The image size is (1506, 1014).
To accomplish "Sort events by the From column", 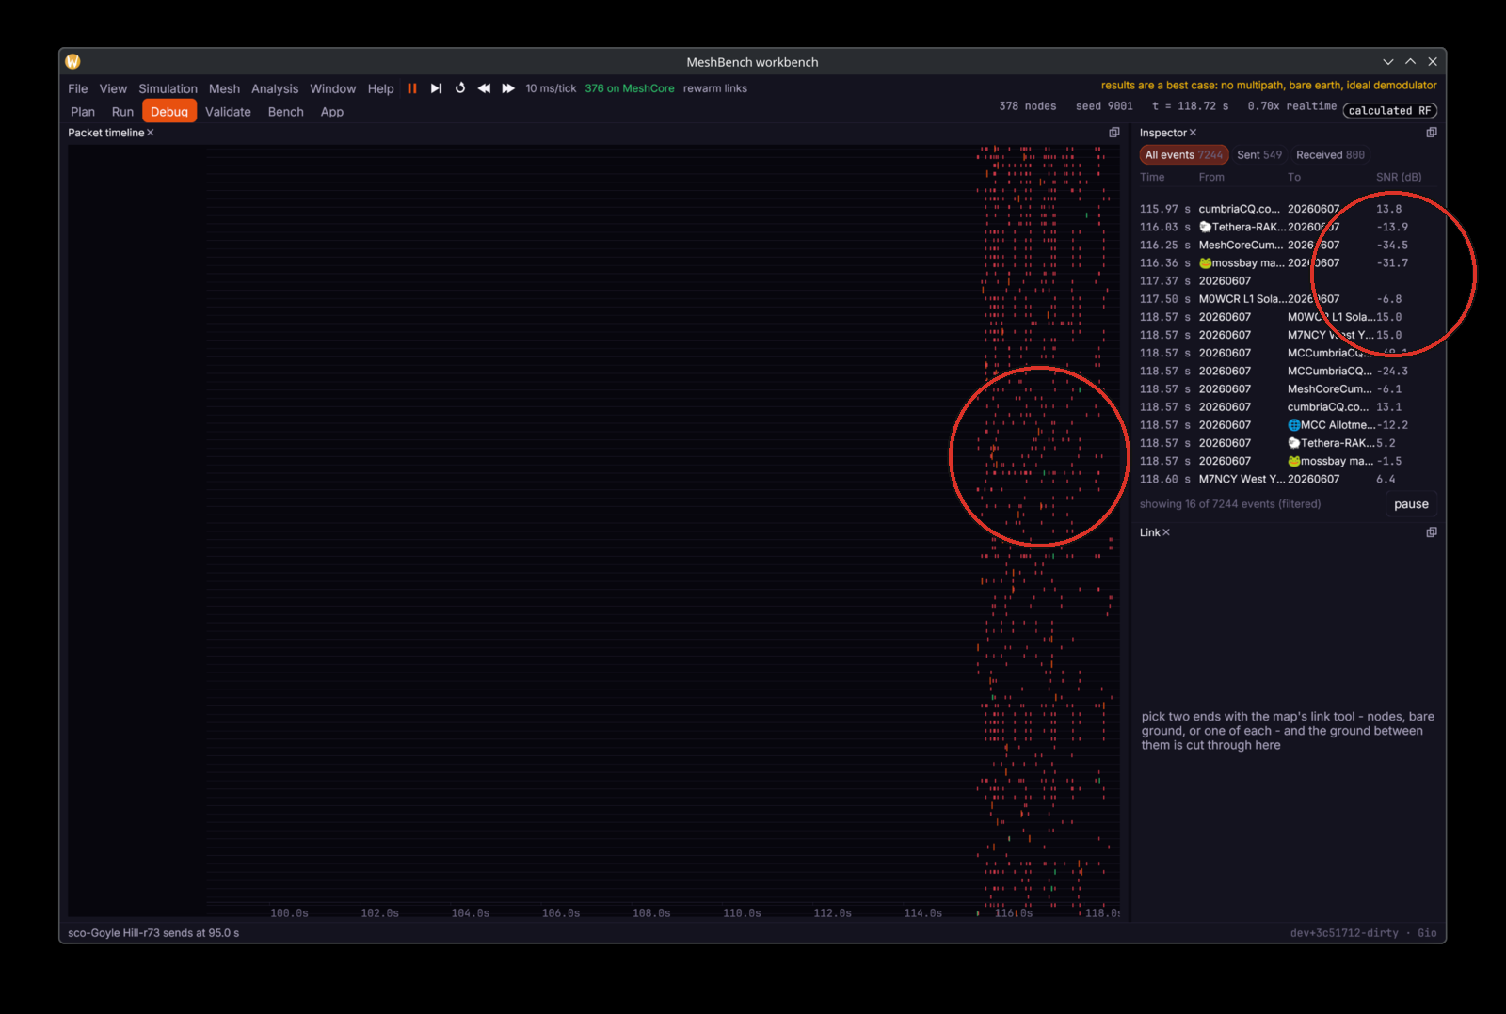I will [1211, 177].
